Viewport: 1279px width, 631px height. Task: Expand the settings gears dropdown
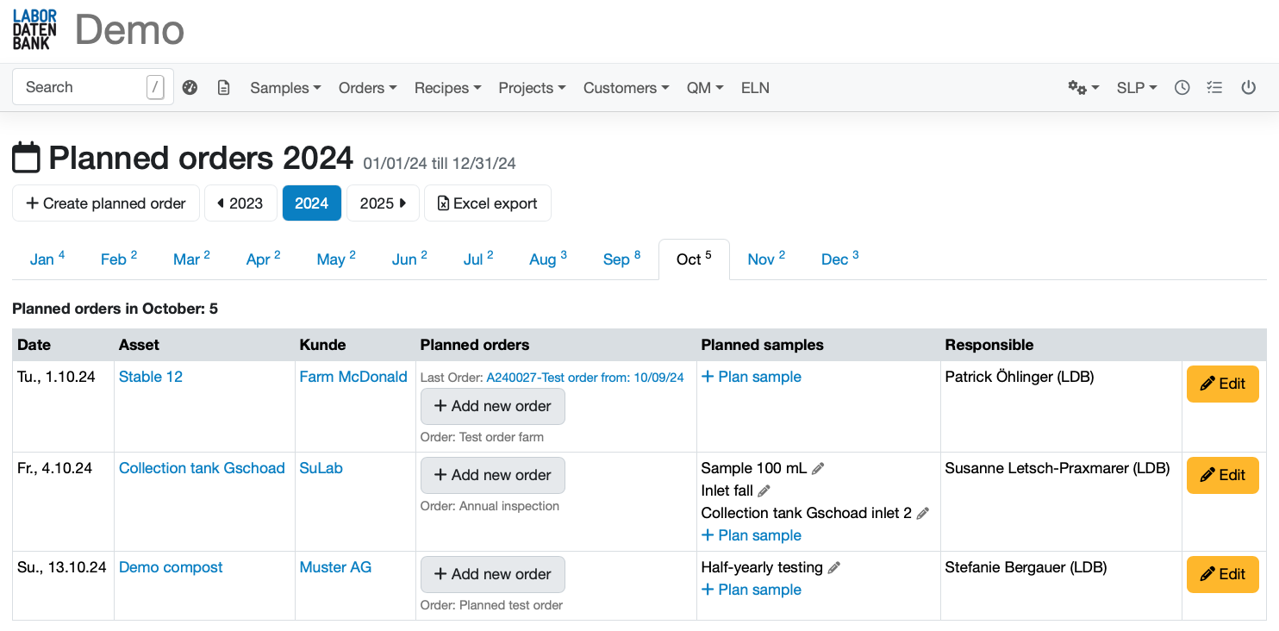tap(1083, 88)
